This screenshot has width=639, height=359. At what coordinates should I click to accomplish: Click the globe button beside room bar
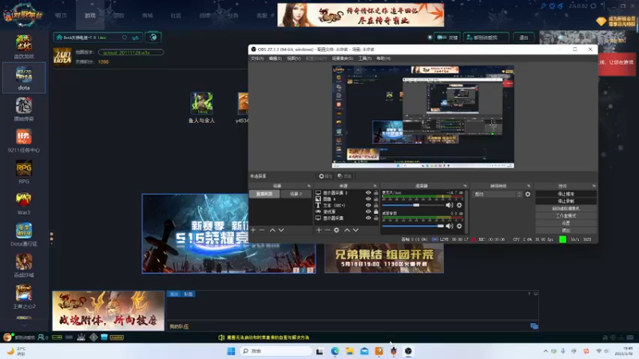[153, 37]
